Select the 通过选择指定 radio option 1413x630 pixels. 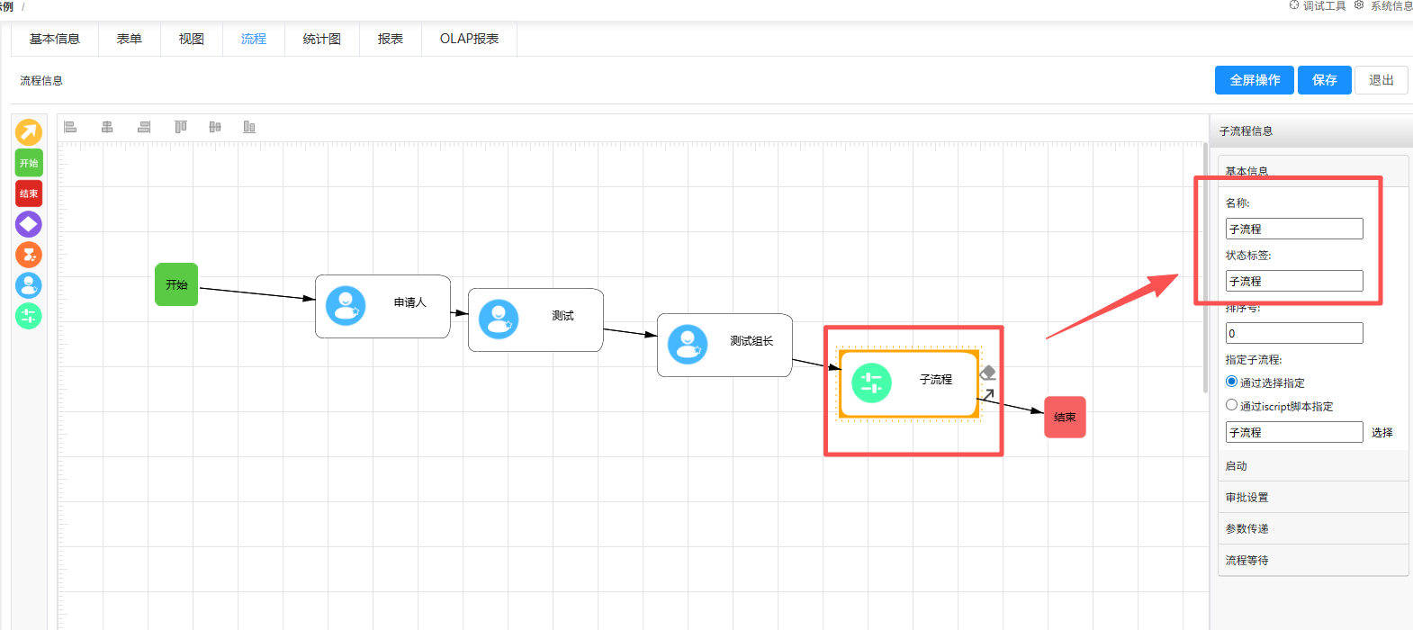pyautogui.click(x=1232, y=382)
